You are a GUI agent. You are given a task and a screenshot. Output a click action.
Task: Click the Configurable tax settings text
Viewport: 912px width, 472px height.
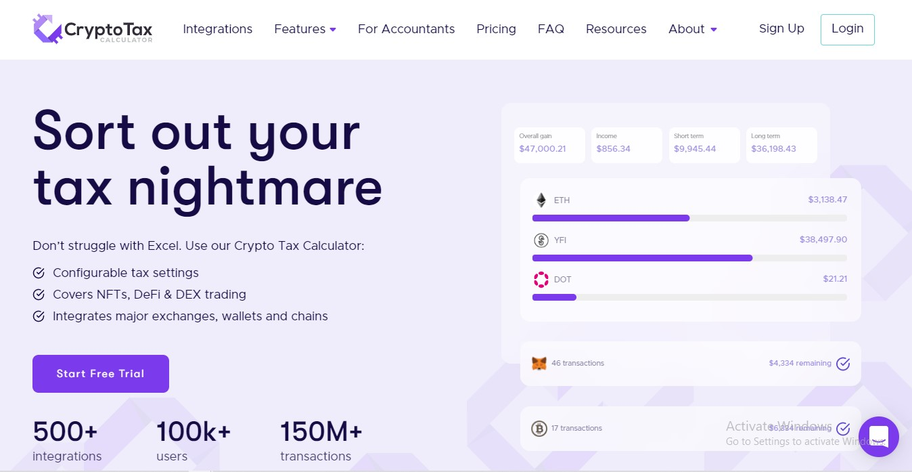[x=126, y=273]
